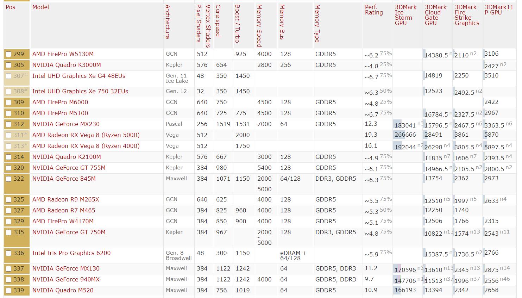Tick the position 313 row checkbox

[8, 146]
